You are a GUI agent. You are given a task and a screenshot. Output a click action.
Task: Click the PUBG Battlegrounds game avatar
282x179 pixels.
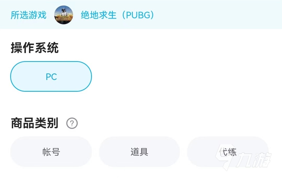pyautogui.click(x=64, y=15)
